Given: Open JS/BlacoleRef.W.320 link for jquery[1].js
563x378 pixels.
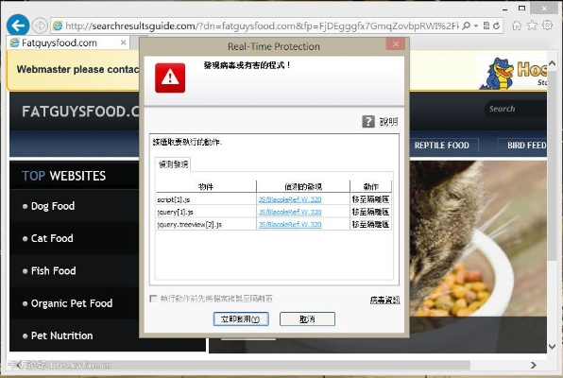Looking at the screenshot, I should (290, 212).
